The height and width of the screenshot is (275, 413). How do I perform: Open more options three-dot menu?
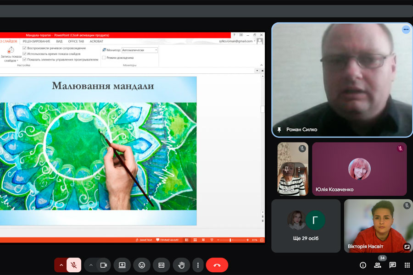pyautogui.click(x=198, y=265)
